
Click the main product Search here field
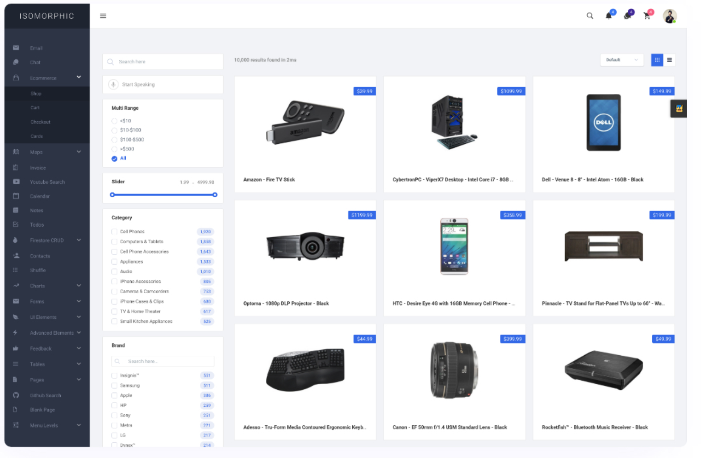click(x=163, y=62)
